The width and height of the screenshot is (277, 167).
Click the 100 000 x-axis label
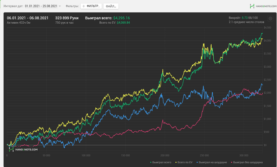86,156
